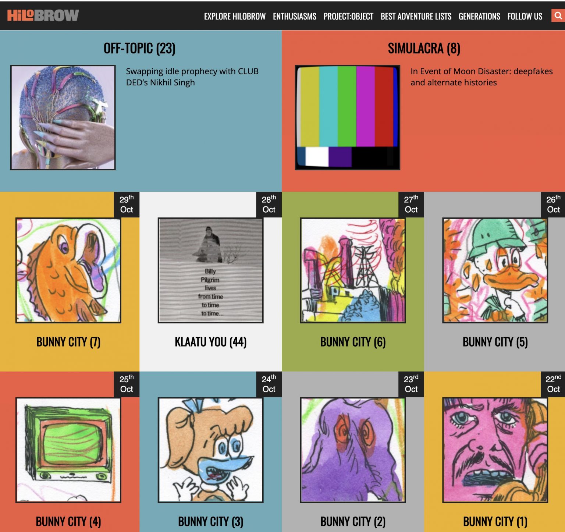
Task: Open the hand-over-face head thumbnail
Action: [x=63, y=117]
